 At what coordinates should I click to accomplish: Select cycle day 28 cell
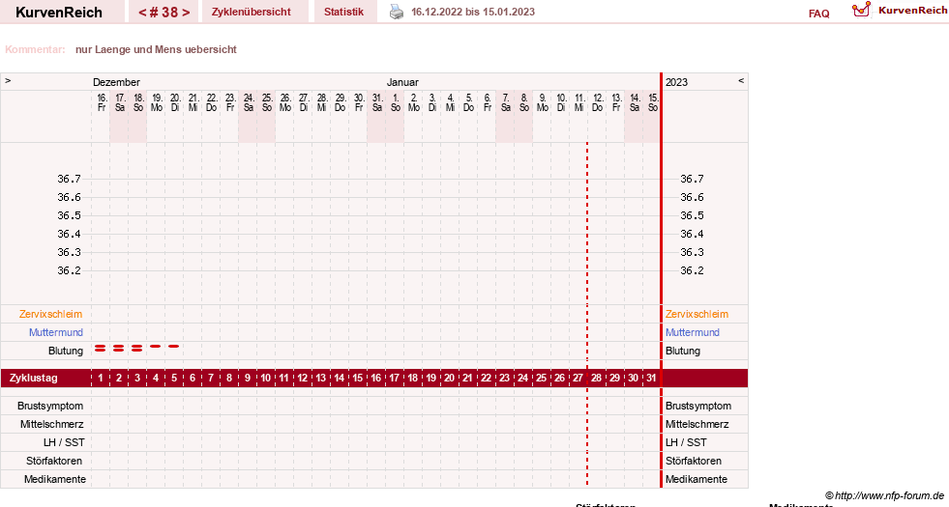[596, 378]
